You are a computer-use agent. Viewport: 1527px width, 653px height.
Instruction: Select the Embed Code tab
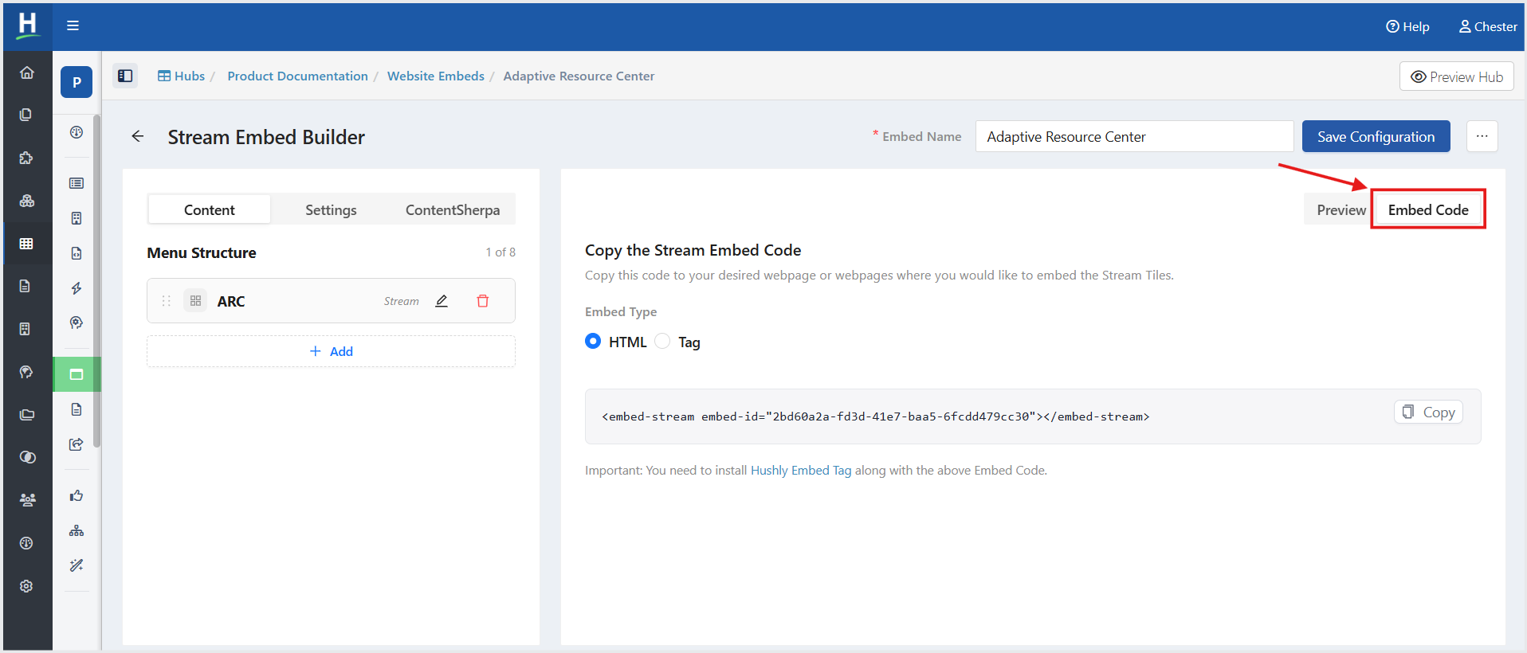(1428, 209)
